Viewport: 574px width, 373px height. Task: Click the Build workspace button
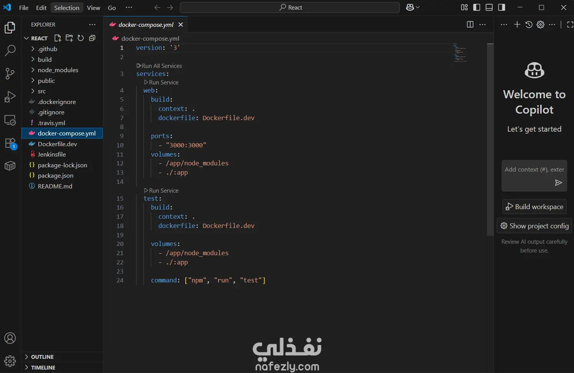pyautogui.click(x=534, y=207)
